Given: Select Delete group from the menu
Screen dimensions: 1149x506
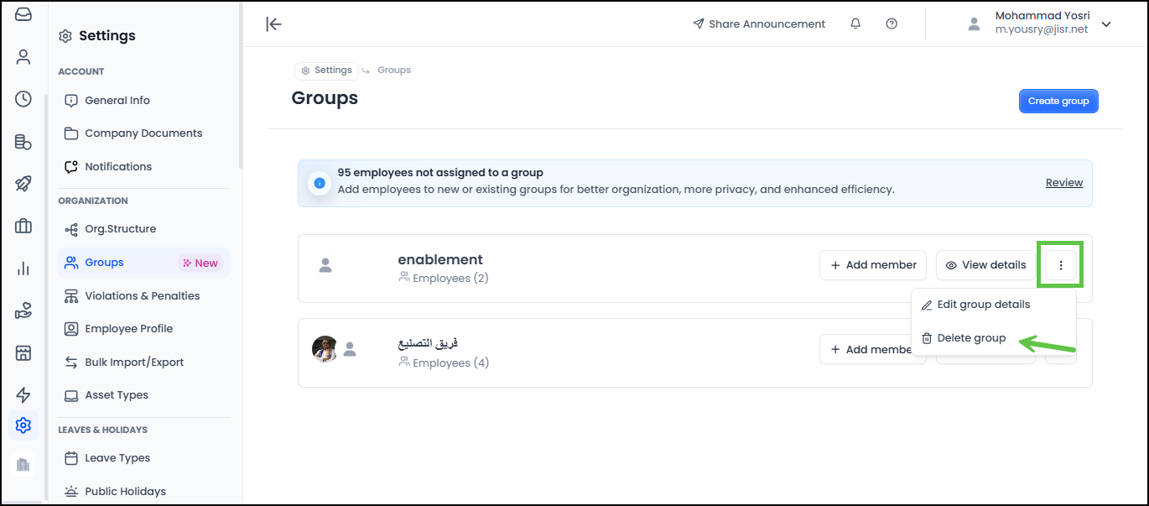Looking at the screenshot, I should pyautogui.click(x=971, y=338).
